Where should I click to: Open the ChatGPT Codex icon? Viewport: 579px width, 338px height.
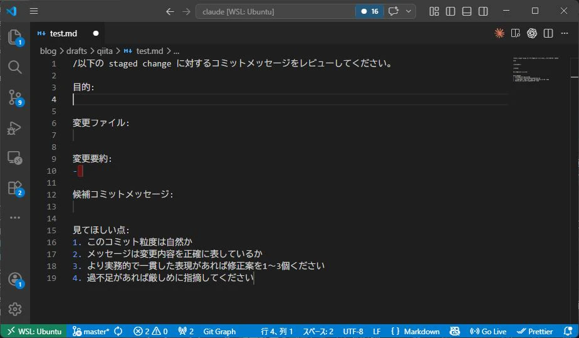532,33
